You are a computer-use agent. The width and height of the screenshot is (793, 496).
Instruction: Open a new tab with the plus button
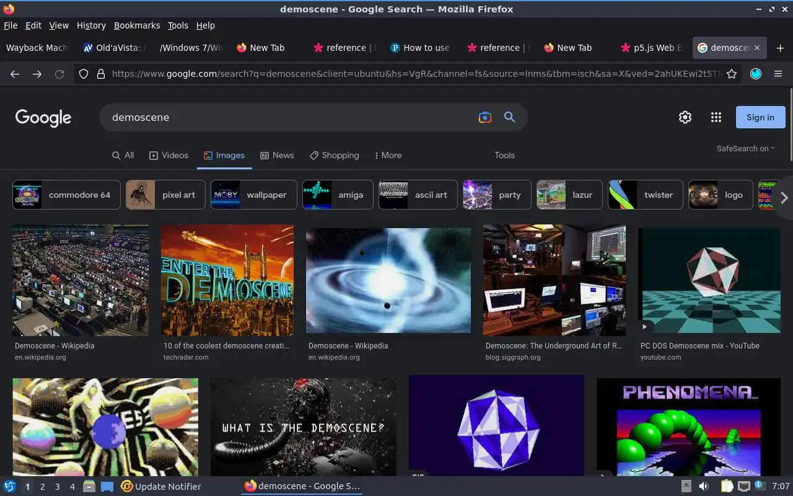click(780, 48)
